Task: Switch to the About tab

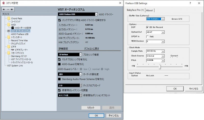Action: click(149, 10)
